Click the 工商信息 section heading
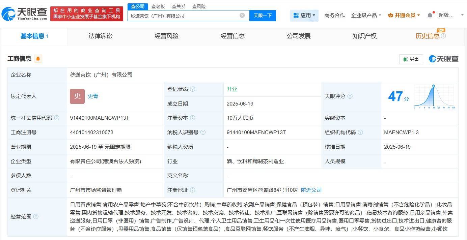 tap(19, 59)
